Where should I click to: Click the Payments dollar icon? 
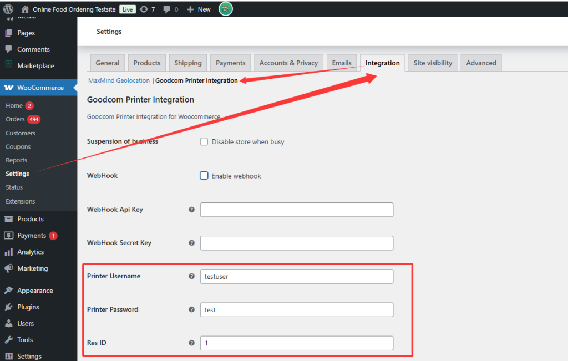click(9, 235)
